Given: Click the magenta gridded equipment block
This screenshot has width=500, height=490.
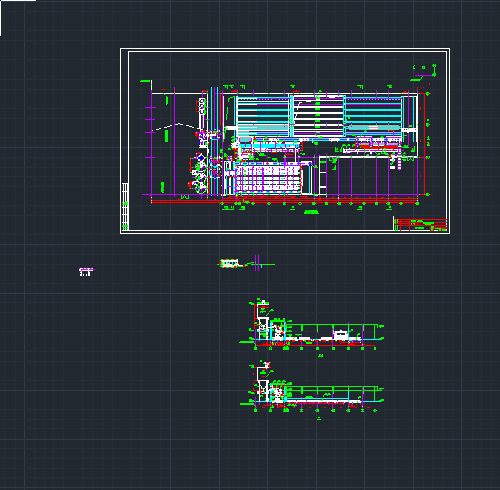Looking at the screenshot, I should [270, 178].
